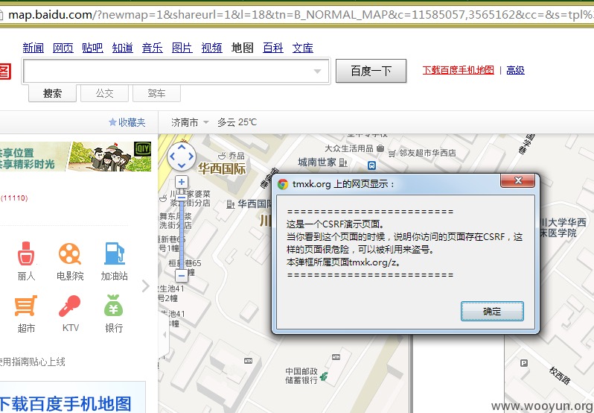The height and width of the screenshot is (413, 594).
Task: Open the 视频 link
Action: coord(211,48)
